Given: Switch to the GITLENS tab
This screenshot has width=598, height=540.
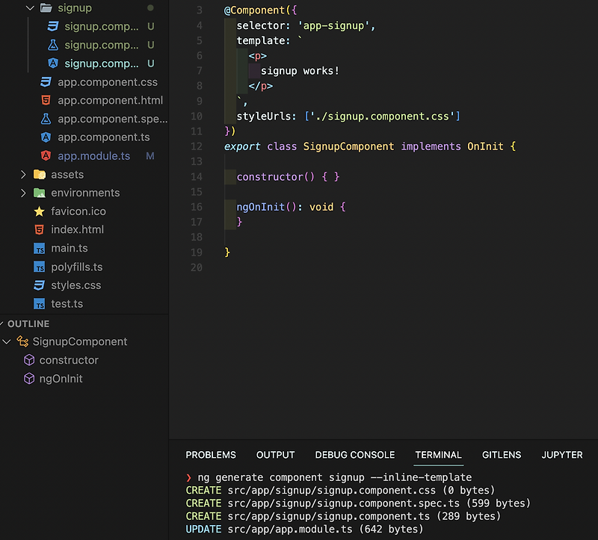Looking at the screenshot, I should (x=502, y=455).
